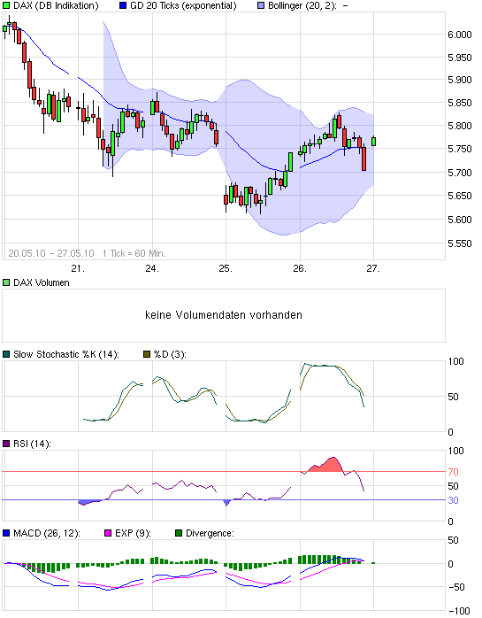Click the 'DAX (DB Indikation)' legend label
The height and width of the screenshot is (618, 482).
[56, 6]
